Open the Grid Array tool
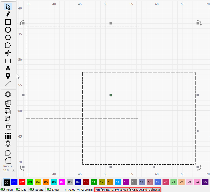This screenshot has width=210, height=192. (8, 136)
